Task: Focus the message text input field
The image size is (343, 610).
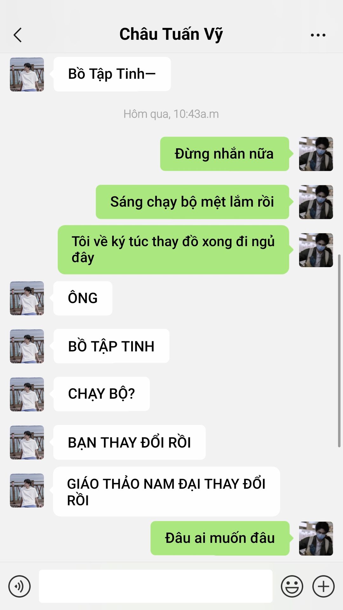Action: coord(156,586)
